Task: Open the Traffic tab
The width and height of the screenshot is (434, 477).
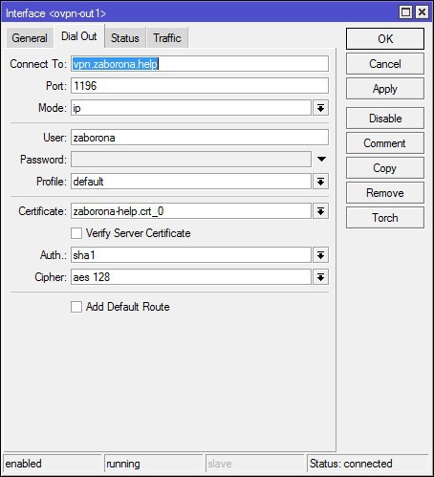Action: pos(167,38)
